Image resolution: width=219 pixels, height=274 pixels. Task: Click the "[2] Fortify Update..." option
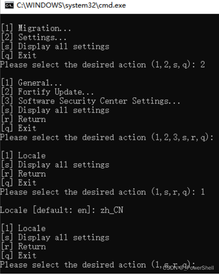point(47,92)
